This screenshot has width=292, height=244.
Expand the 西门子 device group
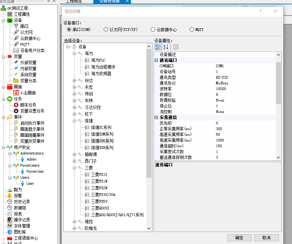coord(74,161)
